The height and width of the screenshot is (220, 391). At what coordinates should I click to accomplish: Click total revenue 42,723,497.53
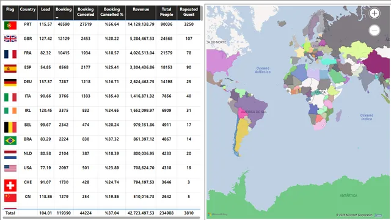click(x=141, y=213)
